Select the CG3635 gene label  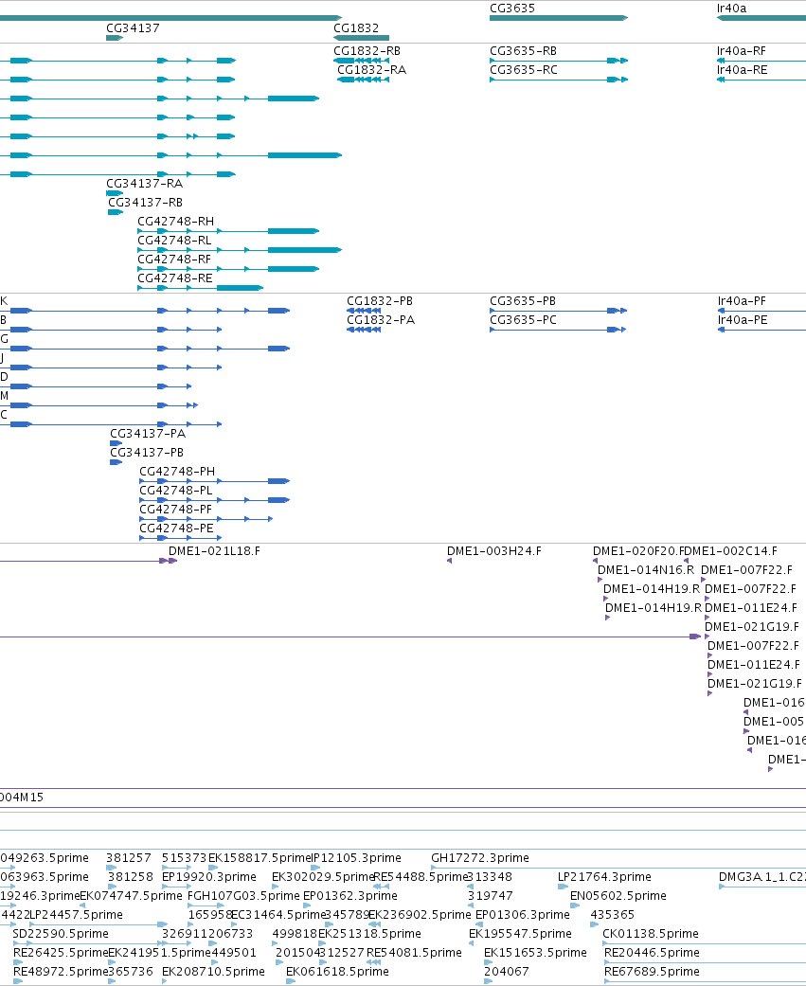click(512, 9)
